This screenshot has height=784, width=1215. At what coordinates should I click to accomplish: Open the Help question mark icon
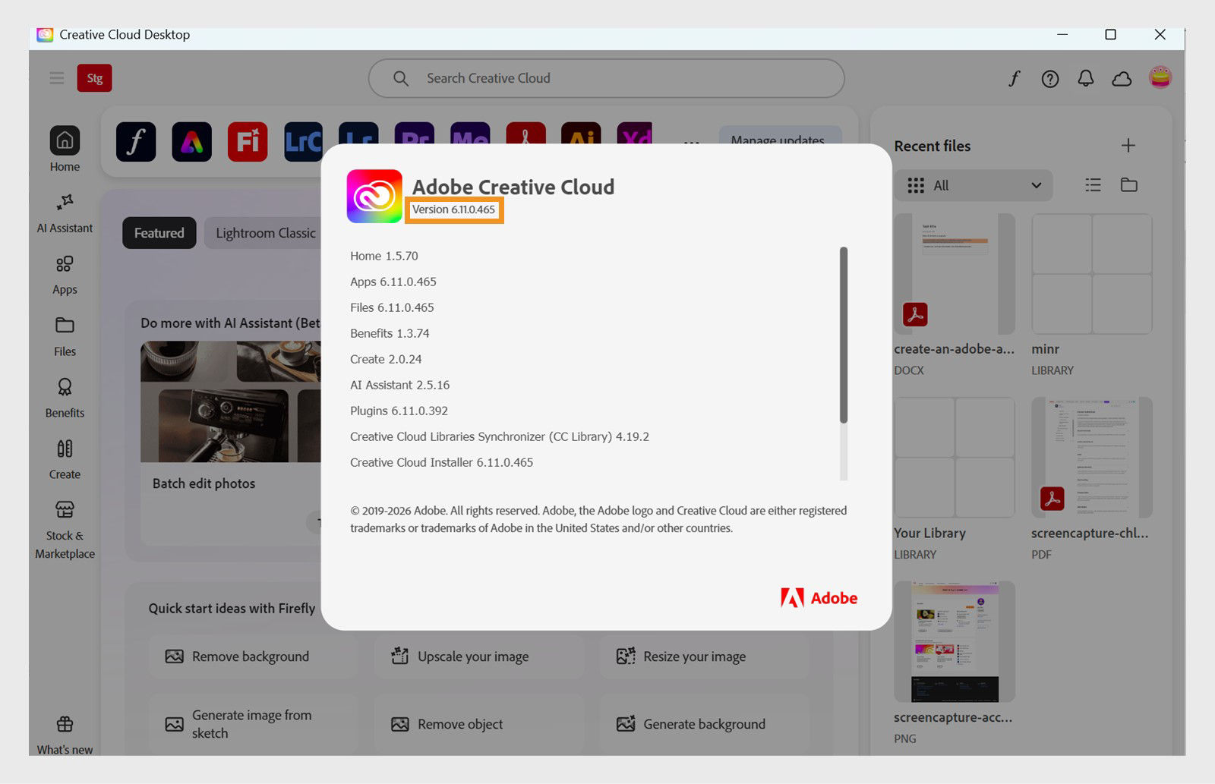(1049, 78)
